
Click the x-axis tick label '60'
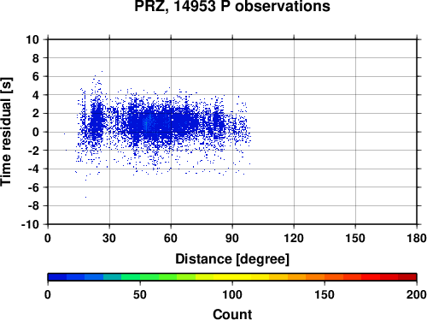pyautogui.click(x=171, y=238)
